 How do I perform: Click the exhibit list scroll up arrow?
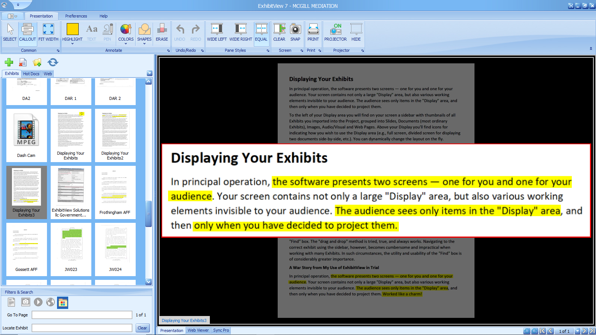click(148, 81)
